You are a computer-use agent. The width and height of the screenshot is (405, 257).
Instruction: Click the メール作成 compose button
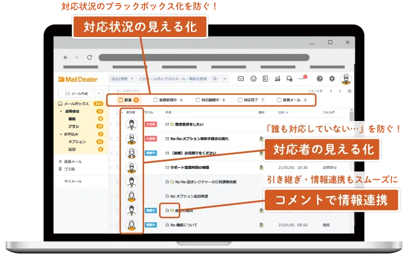click(x=76, y=93)
